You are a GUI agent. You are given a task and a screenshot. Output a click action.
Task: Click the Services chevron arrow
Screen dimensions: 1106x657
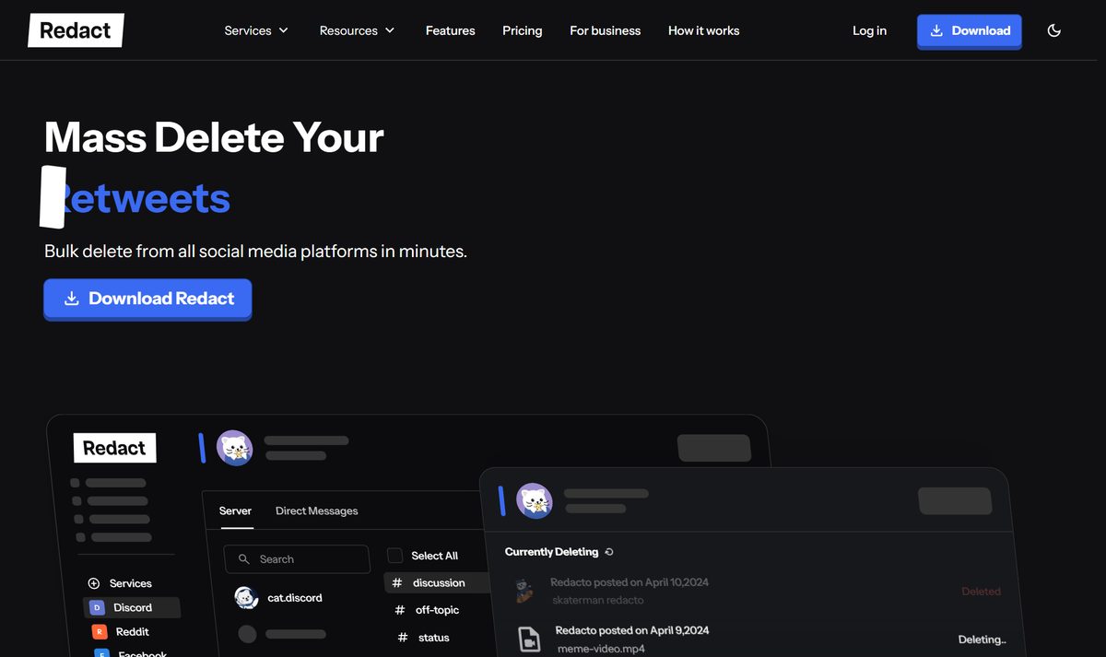pos(283,30)
